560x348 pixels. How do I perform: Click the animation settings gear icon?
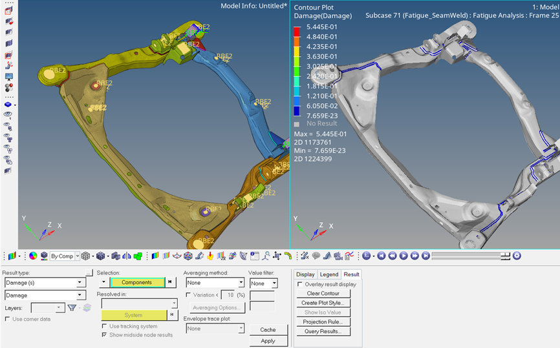[x=517, y=256]
